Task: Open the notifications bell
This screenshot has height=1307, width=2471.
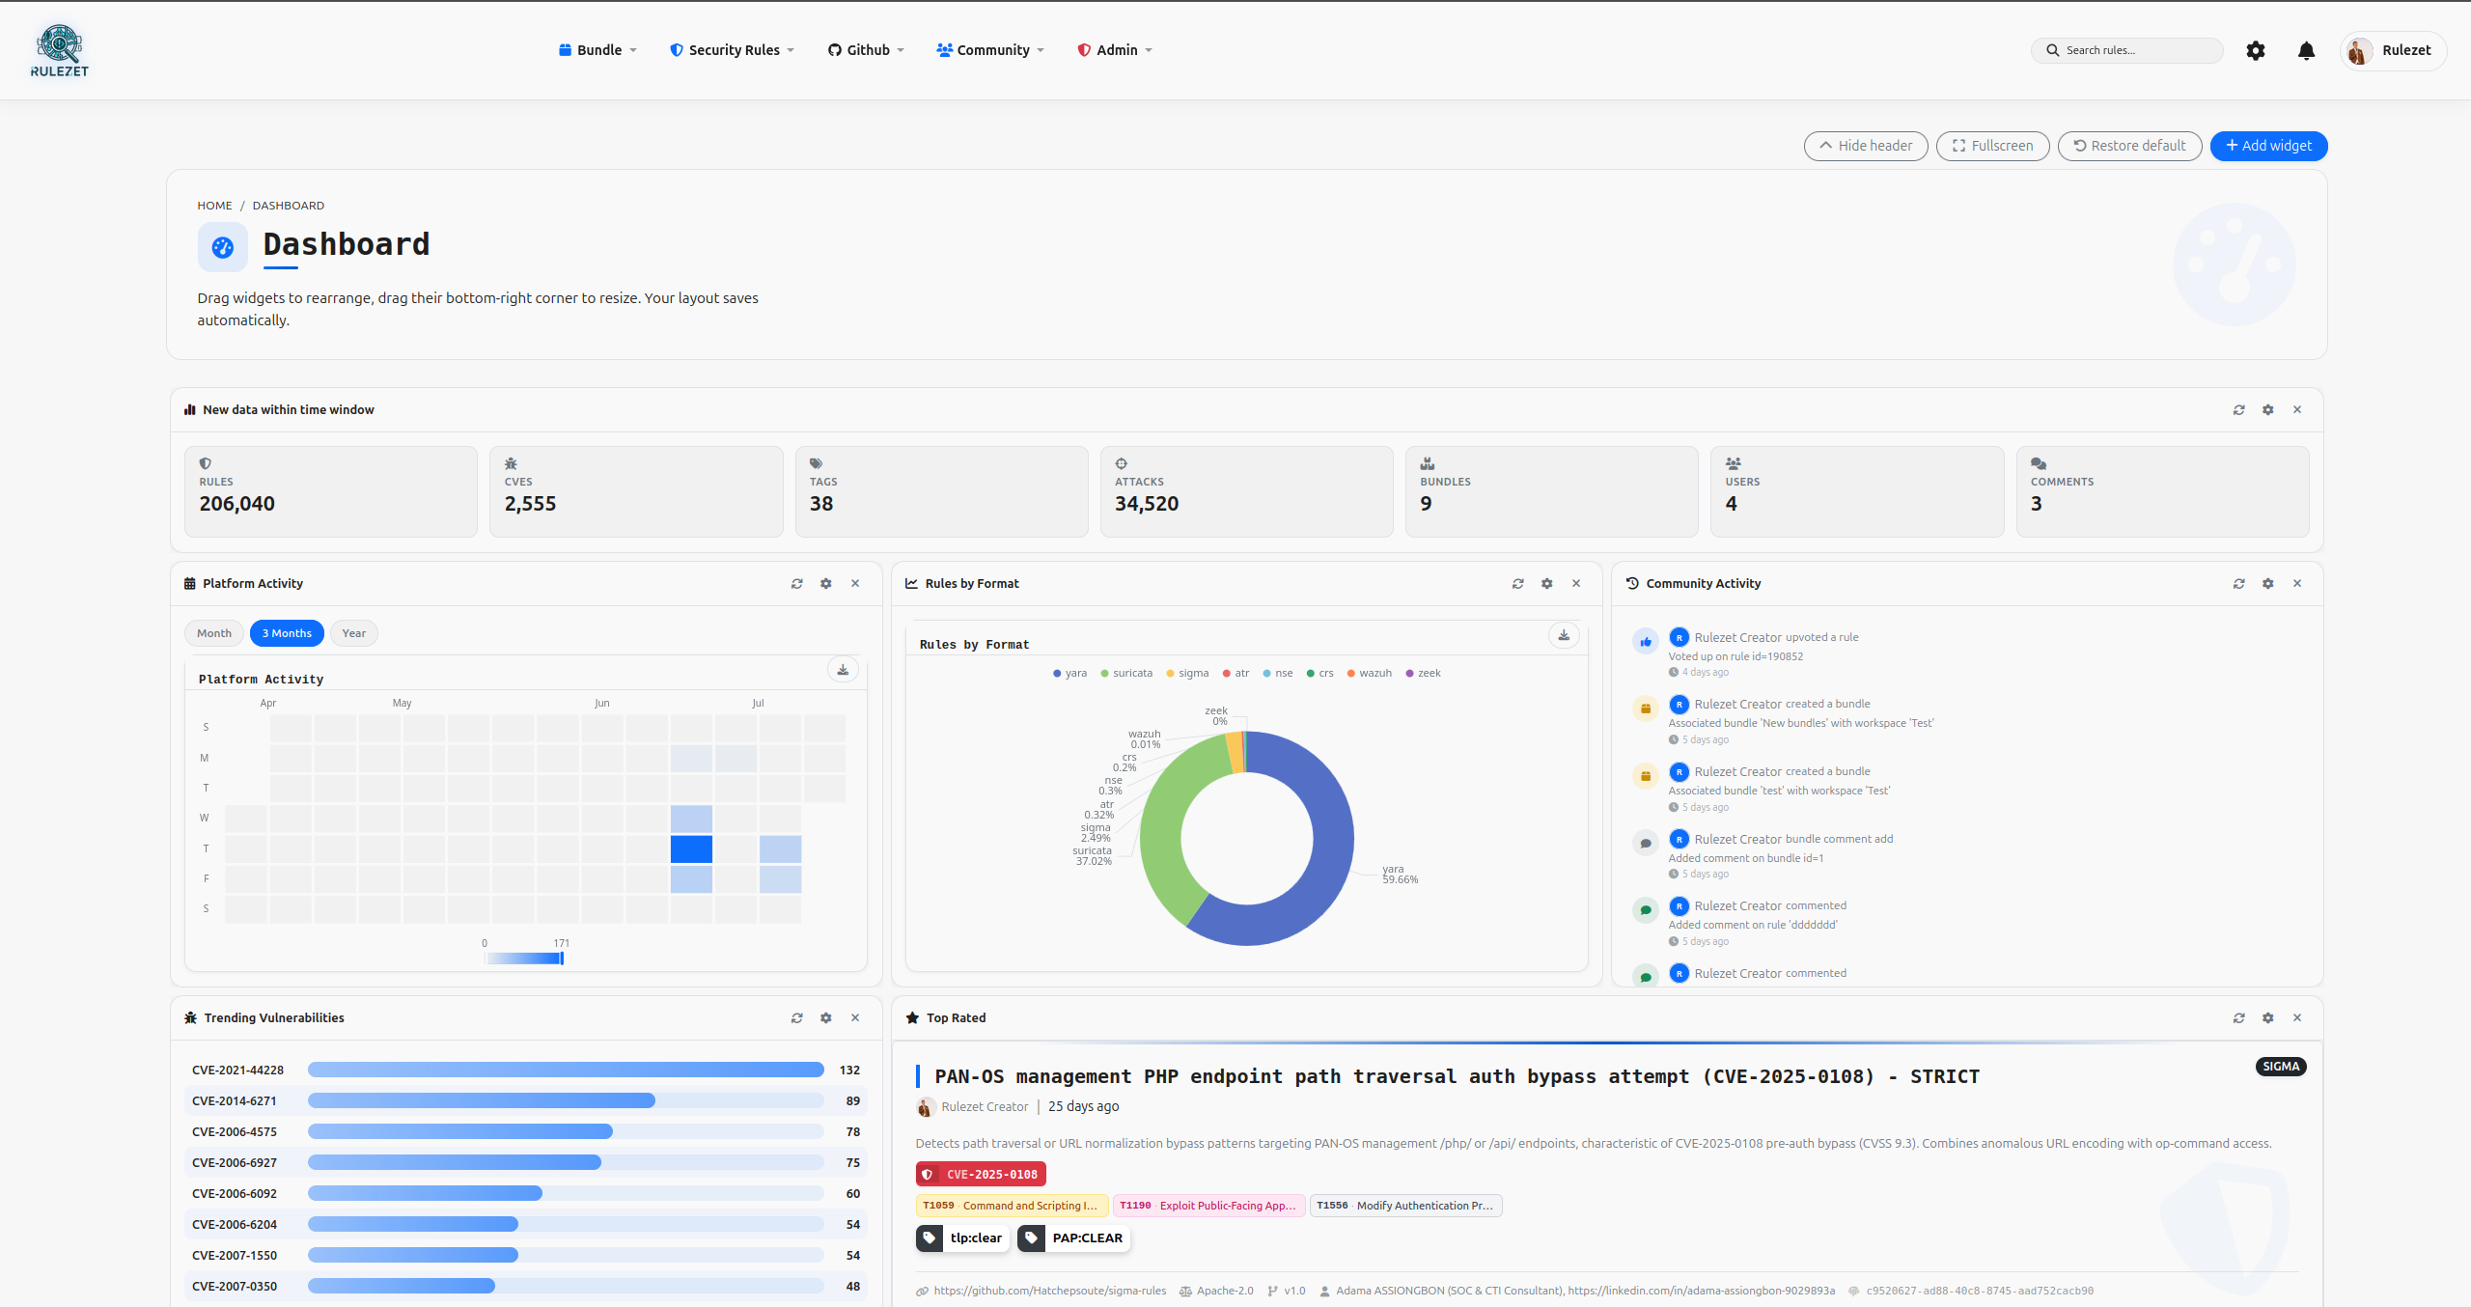Action: coord(2306,50)
